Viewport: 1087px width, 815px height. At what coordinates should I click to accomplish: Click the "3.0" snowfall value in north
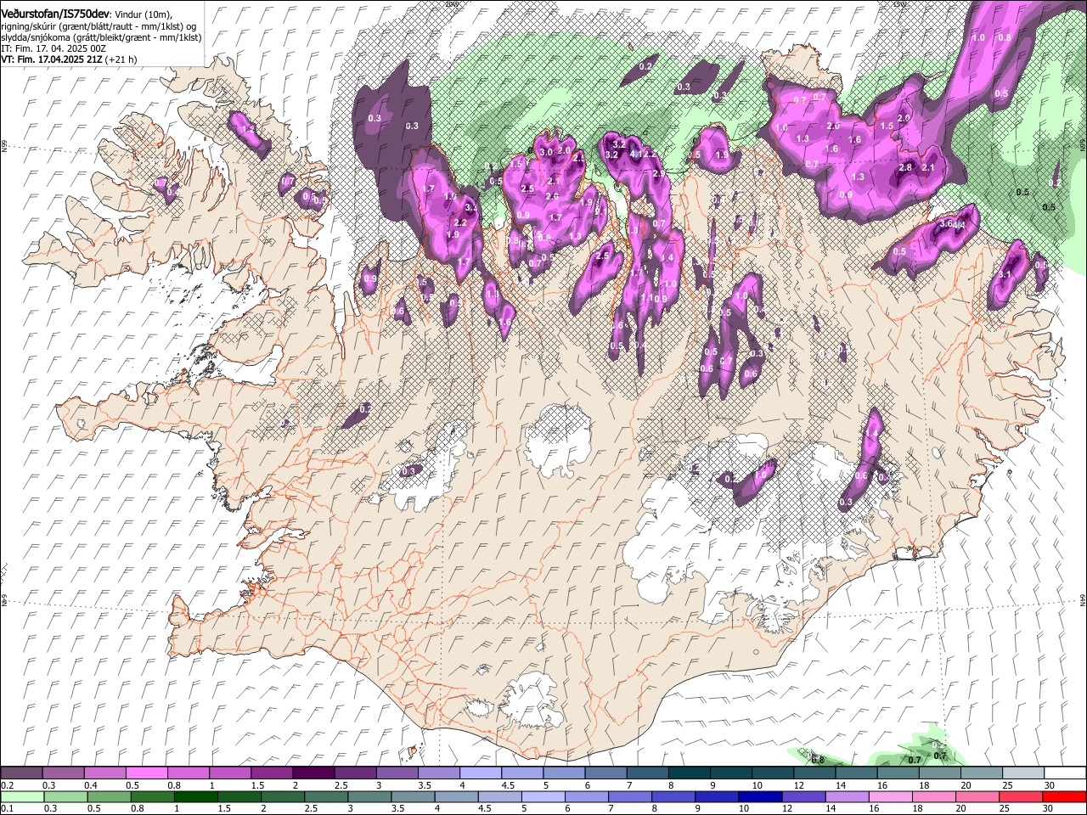click(x=546, y=152)
